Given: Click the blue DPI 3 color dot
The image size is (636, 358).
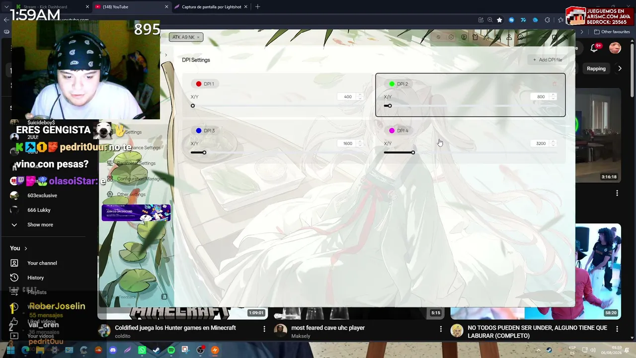Looking at the screenshot, I should pyautogui.click(x=199, y=131).
